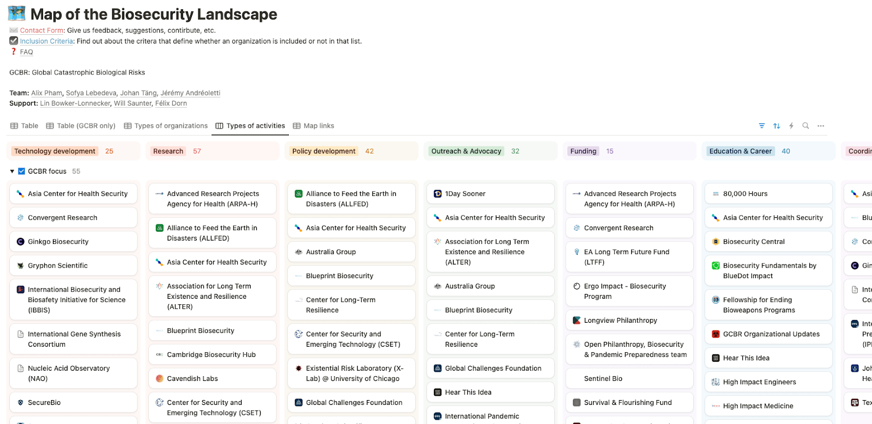Click the Cavendish Labs logo icon

pos(160,379)
